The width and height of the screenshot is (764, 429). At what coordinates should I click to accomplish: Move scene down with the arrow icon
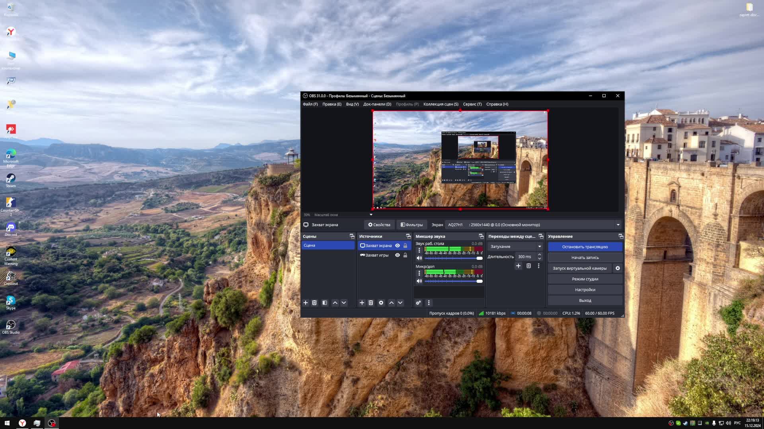tap(344, 303)
